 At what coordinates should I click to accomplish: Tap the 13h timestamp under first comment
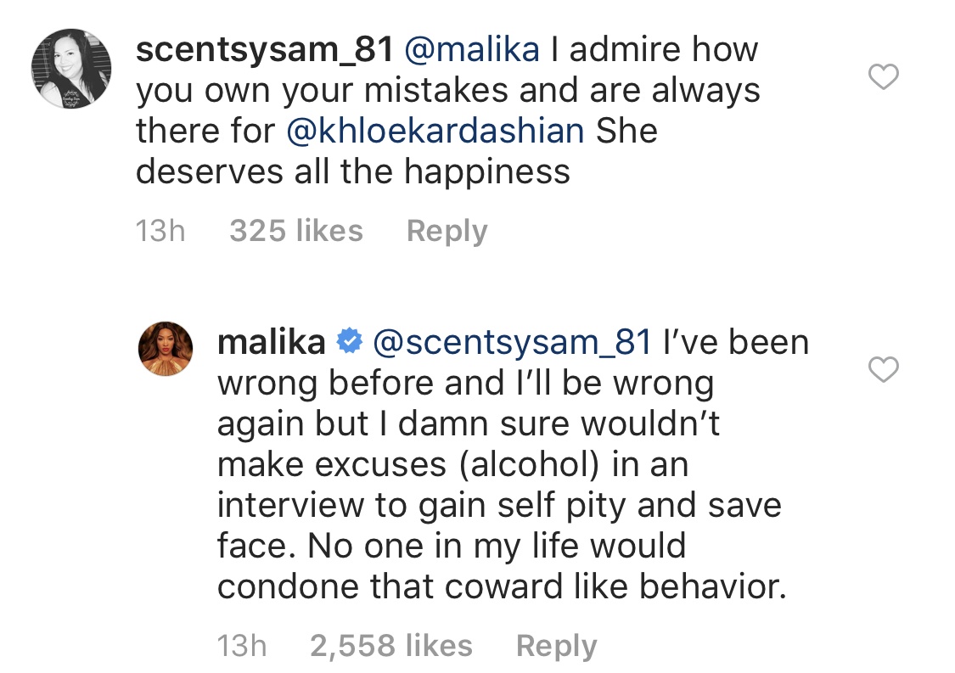pos(160,231)
